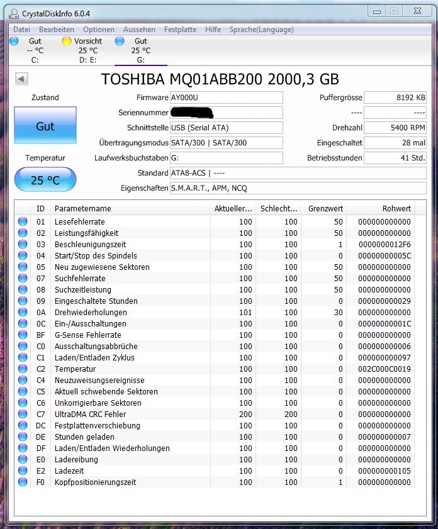Open the Hilfe menu

click(213, 30)
